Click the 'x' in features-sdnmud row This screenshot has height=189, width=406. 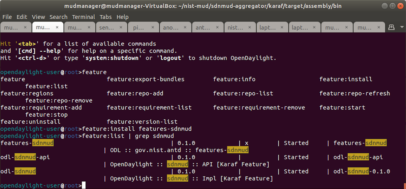(x=246, y=143)
